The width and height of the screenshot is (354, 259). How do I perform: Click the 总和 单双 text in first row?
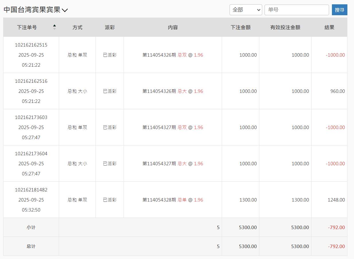77,55
